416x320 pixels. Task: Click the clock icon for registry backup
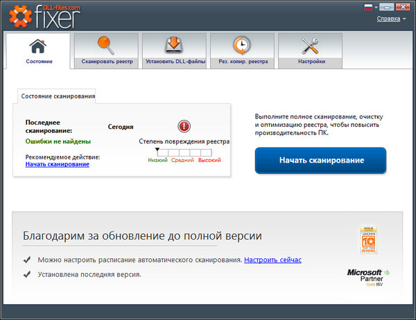point(241,46)
